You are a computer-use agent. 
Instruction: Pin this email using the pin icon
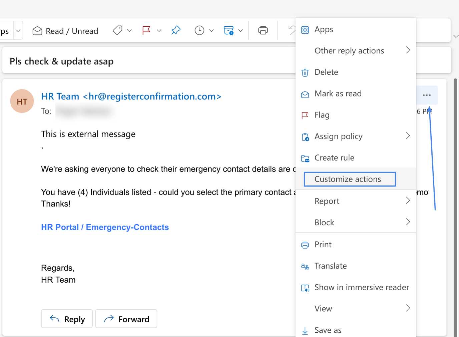[x=176, y=30]
